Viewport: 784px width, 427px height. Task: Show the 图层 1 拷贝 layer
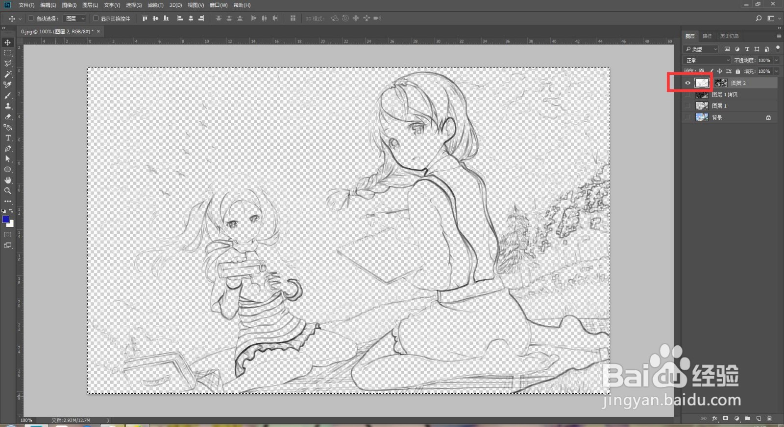pos(687,94)
